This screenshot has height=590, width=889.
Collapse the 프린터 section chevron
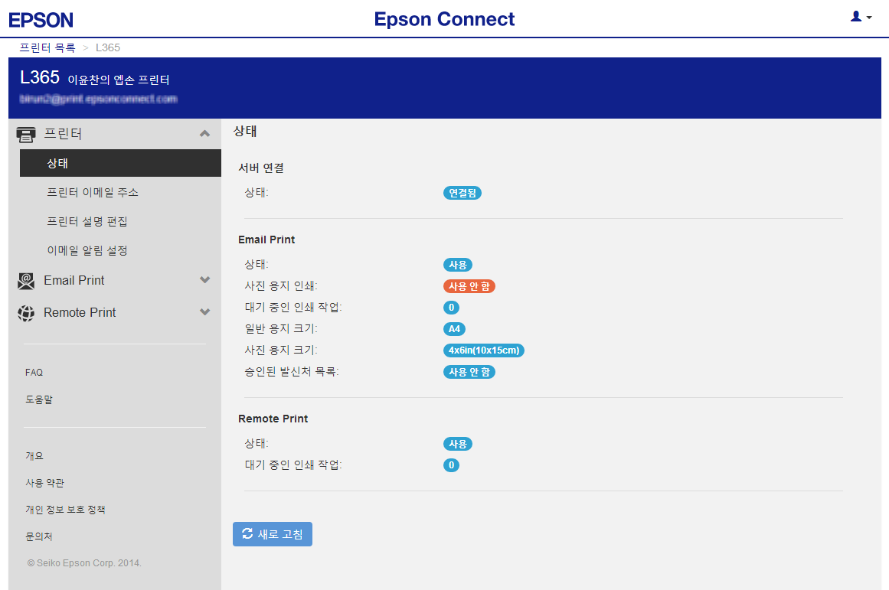(x=204, y=134)
